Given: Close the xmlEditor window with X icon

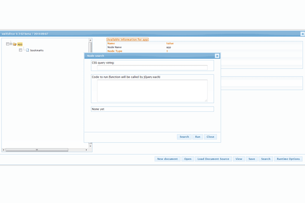Looking at the screenshot, I should [x=302, y=34].
